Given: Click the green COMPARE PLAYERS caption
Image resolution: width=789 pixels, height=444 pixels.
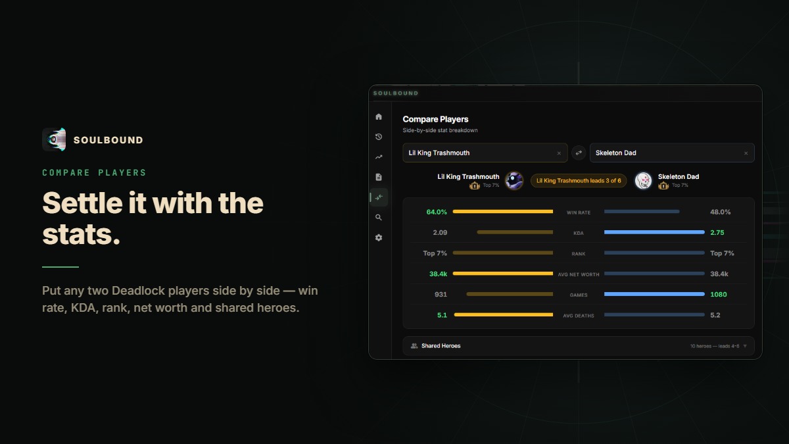Looking at the screenshot, I should pos(94,172).
